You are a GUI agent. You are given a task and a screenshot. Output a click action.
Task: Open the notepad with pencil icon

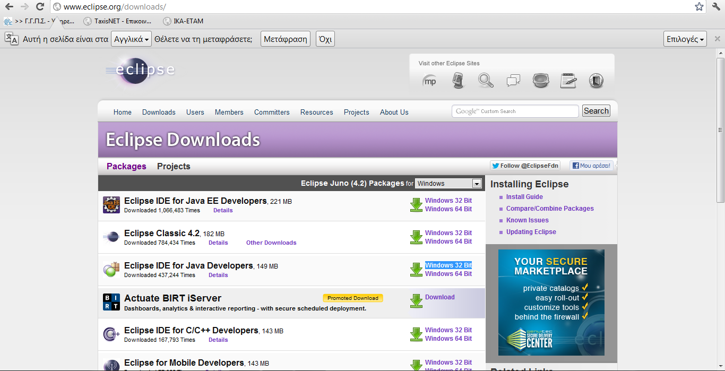568,81
